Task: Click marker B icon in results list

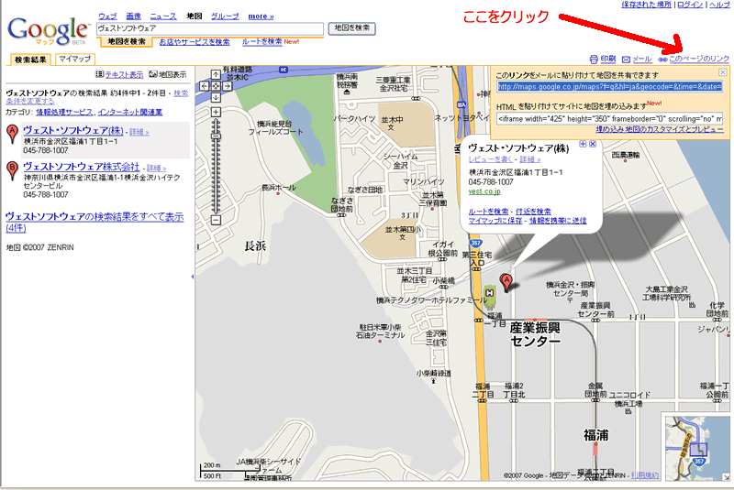Action: click(x=12, y=170)
